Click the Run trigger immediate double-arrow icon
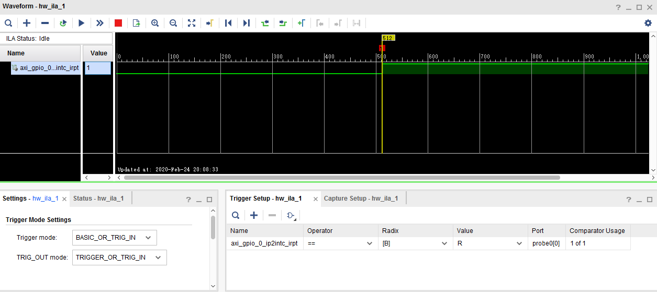Image resolution: width=657 pixels, height=292 pixels. tap(99, 23)
